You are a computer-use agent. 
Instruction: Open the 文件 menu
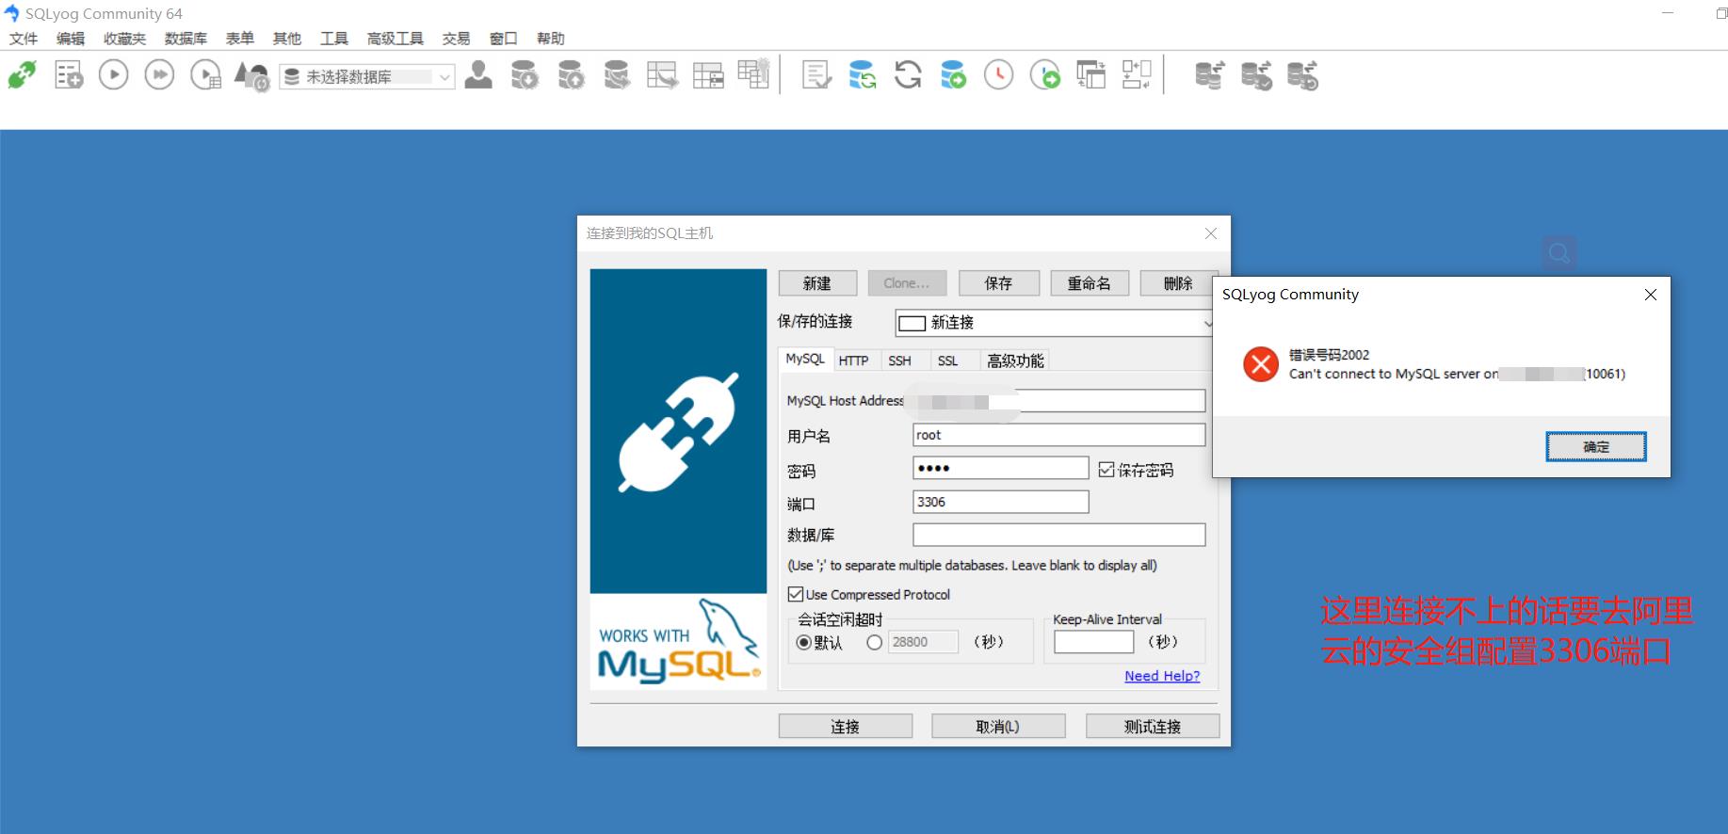[24, 39]
